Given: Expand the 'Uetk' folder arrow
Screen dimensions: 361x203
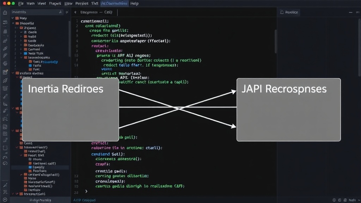Looking at the screenshot, I should (21, 41).
